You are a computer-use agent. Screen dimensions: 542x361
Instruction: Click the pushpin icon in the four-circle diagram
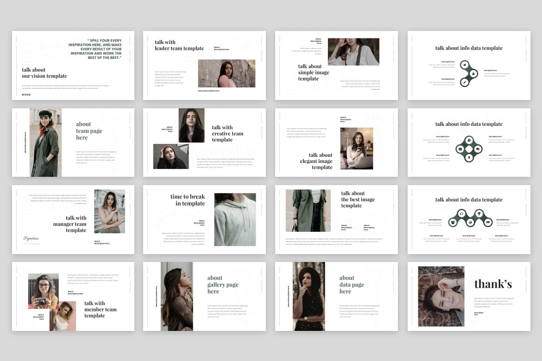coord(469,158)
